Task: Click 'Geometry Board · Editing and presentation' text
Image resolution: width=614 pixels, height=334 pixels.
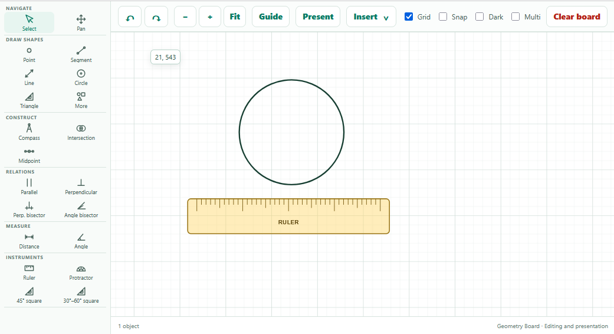Action: pos(552,326)
